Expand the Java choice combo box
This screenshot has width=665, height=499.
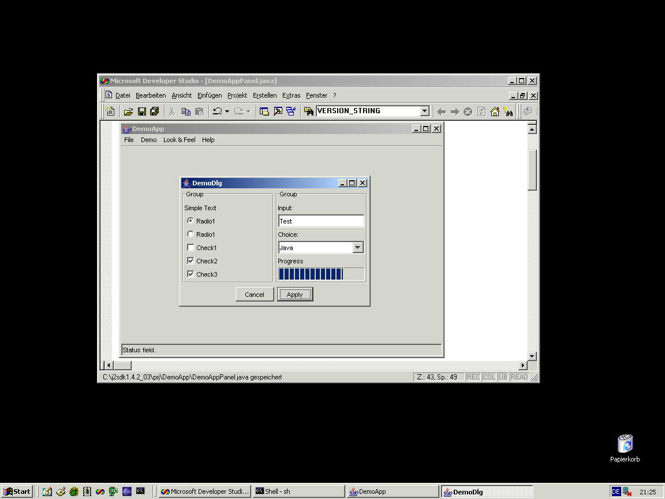click(x=358, y=248)
